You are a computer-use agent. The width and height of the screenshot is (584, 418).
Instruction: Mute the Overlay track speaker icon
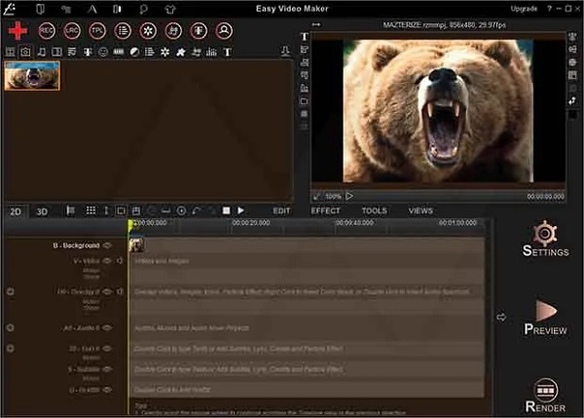pyautogui.click(x=120, y=291)
